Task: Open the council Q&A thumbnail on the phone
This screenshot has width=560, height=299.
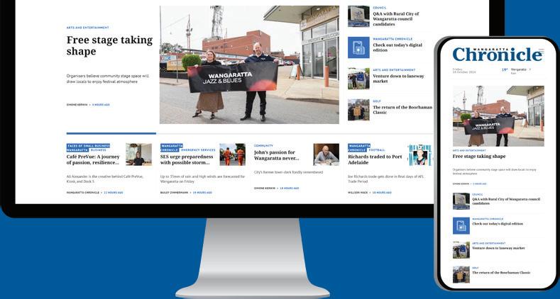Action: point(461,201)
